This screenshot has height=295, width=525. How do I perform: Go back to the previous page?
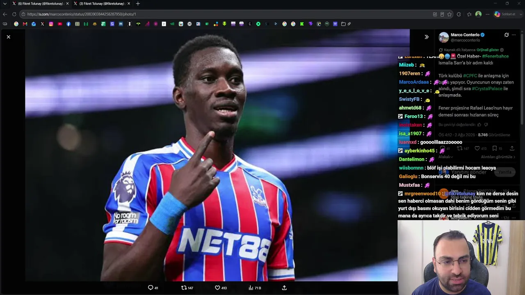pyautogui.click(x=5, y=14)
